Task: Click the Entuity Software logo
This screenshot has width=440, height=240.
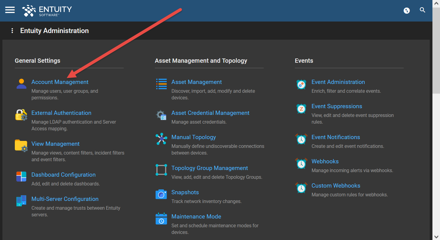Action: pos(47,11)
